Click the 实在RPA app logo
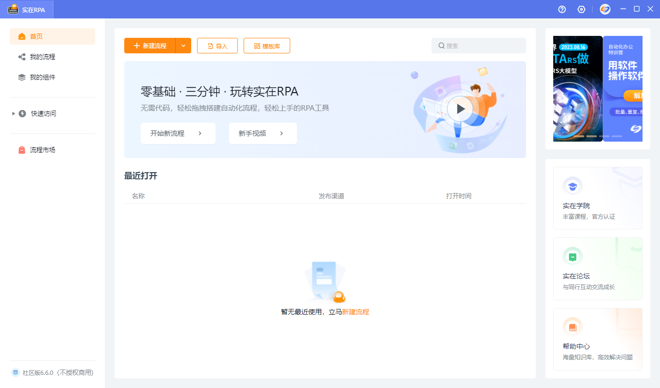660x388 pixels. pos(13,9)
